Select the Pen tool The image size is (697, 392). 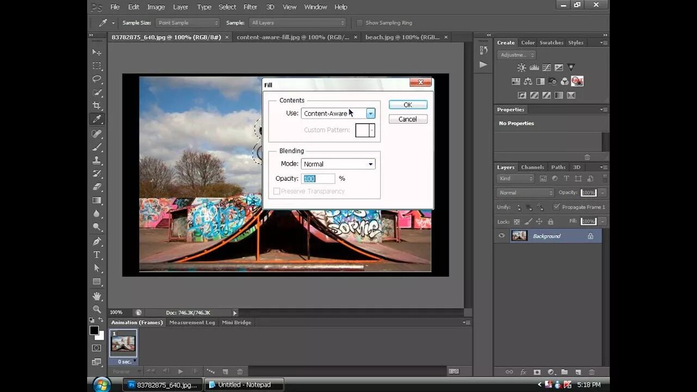click(x=97, y=241)
